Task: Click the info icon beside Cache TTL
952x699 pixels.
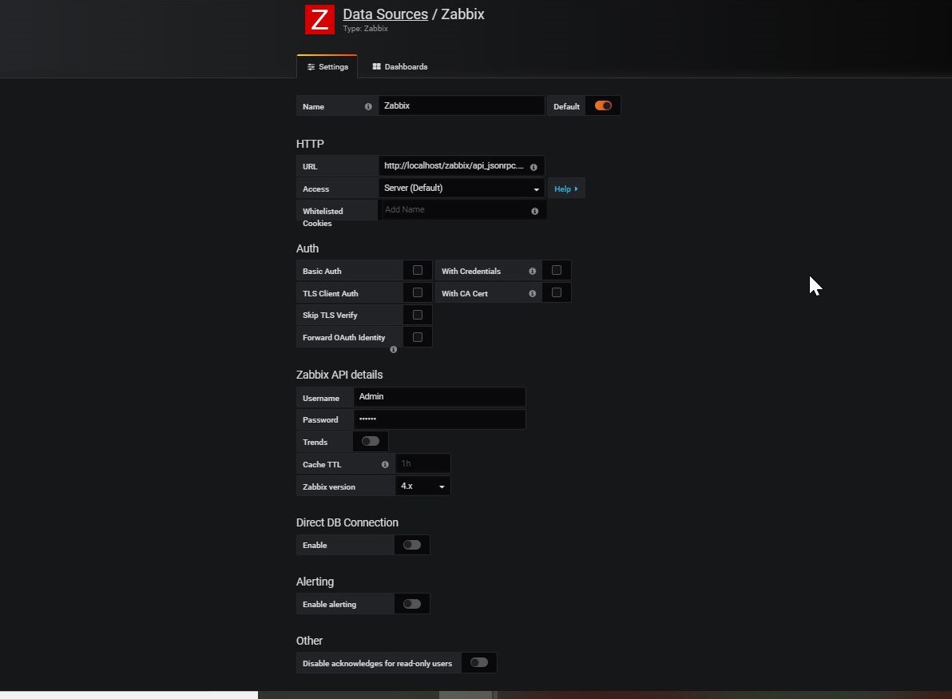Action: click(385, 465)
